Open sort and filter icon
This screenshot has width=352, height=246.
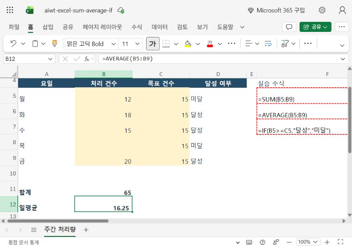(285, 44)
